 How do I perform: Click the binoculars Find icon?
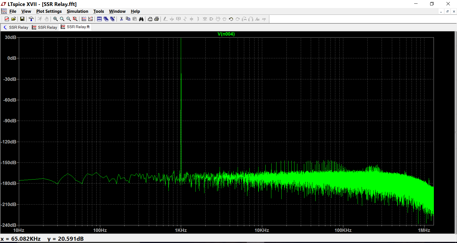pos(141,19)
